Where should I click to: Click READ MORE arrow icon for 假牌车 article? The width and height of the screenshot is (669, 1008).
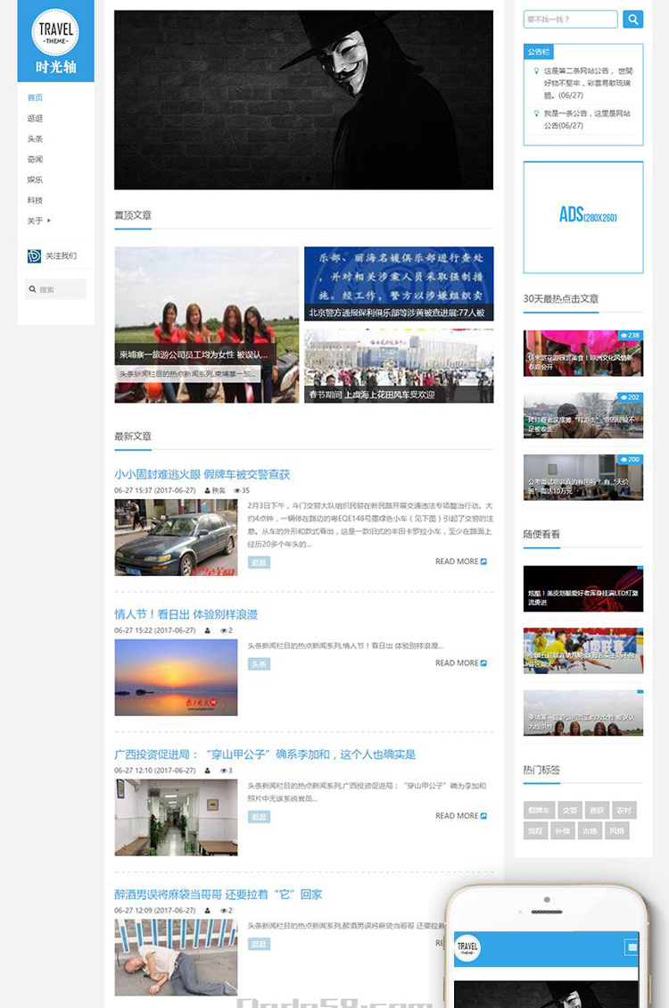(483, 562)
